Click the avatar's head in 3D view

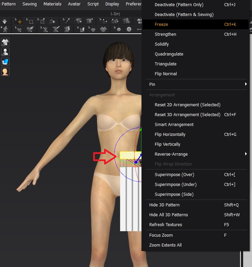[118, 61]
